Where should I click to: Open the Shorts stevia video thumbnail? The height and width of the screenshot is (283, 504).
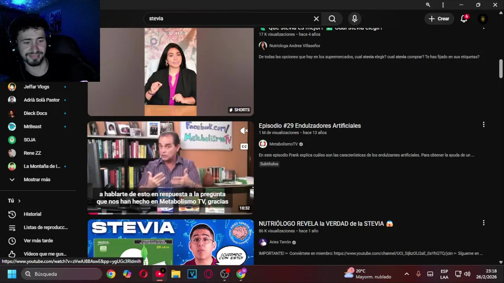[170, 72]
